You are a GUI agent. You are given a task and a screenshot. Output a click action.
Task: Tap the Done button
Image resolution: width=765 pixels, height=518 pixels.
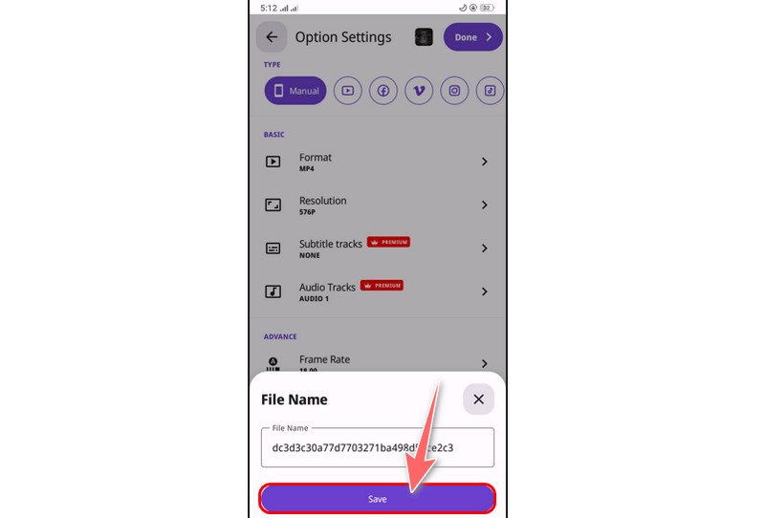pyautogui.click(x=472, y=37)
